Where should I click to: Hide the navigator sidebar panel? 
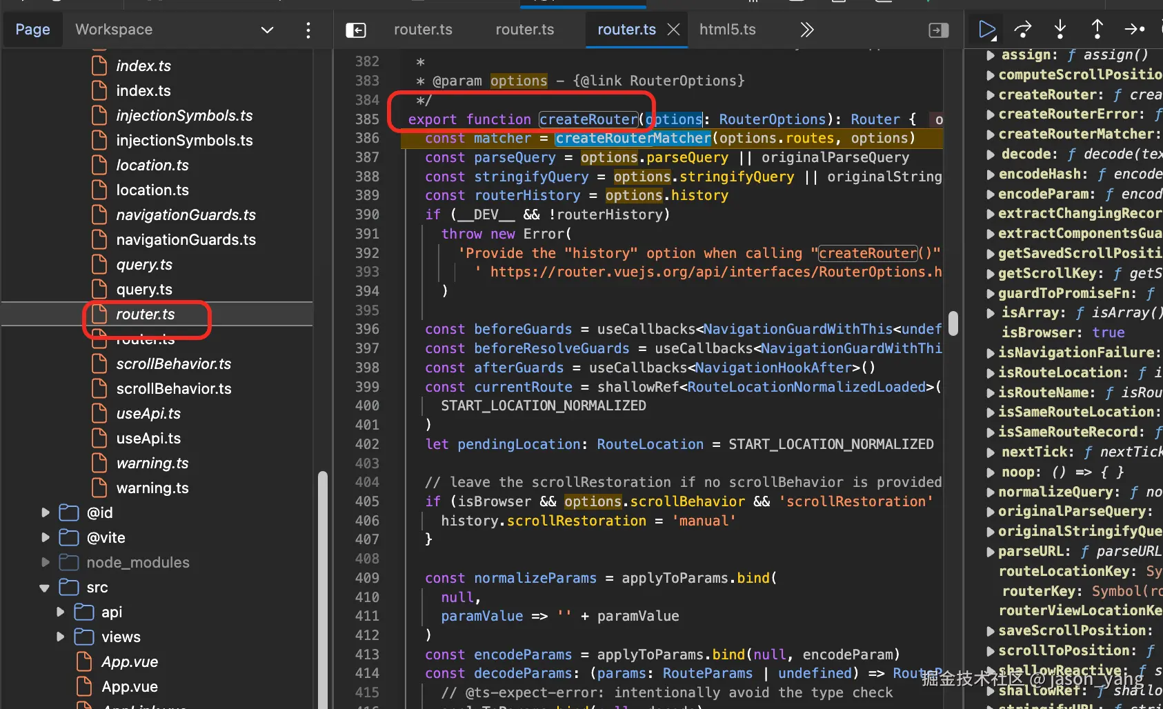pyautogui.click(x=355, y=30)
